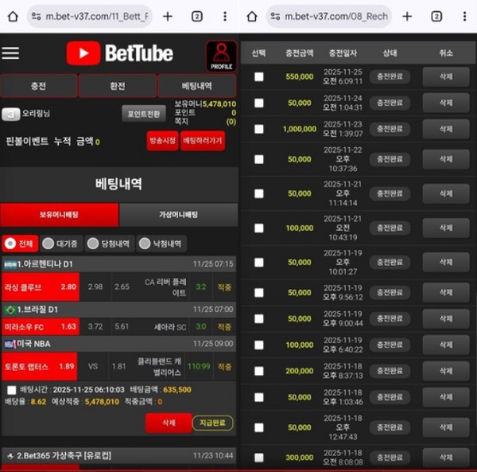Open a new tab in the 11_Bett browser window
The width and height of the screenshot is (477, 472).
[x=167, y=16]
